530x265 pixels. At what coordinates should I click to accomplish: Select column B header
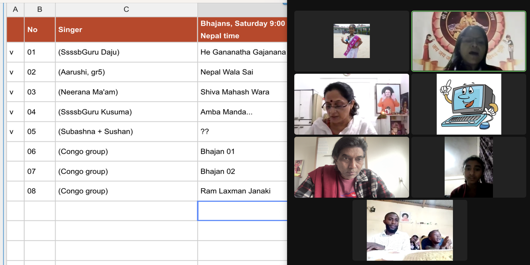pos(40,9)
